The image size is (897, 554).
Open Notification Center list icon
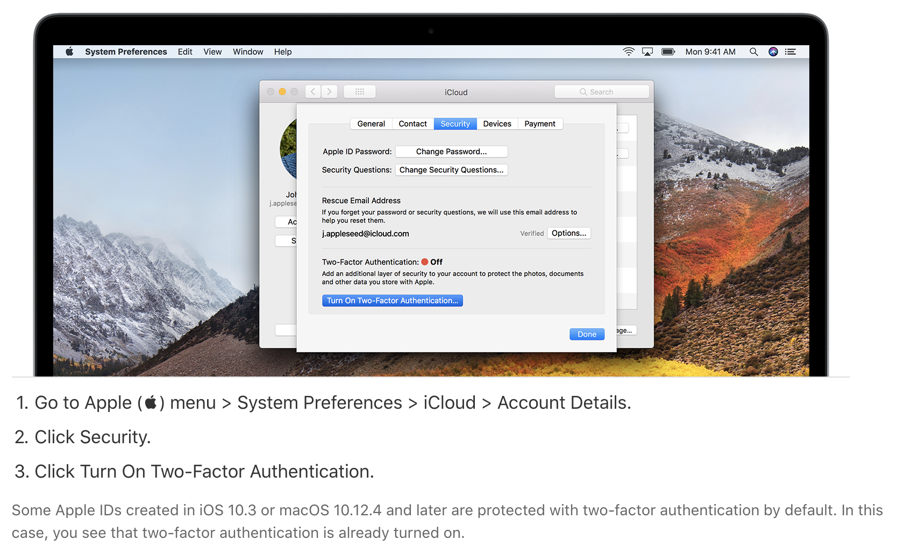(790, 52)
